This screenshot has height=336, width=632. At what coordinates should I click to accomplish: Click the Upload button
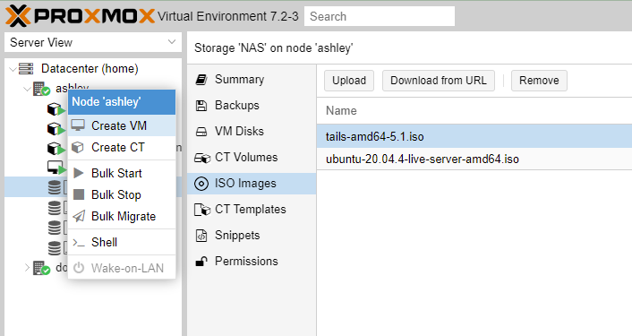[349, 81]
